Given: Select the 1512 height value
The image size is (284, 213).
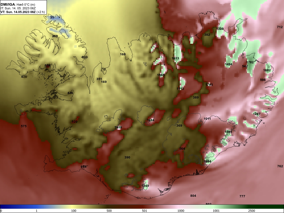Looking at the screenshot, I should pos(180,89).
